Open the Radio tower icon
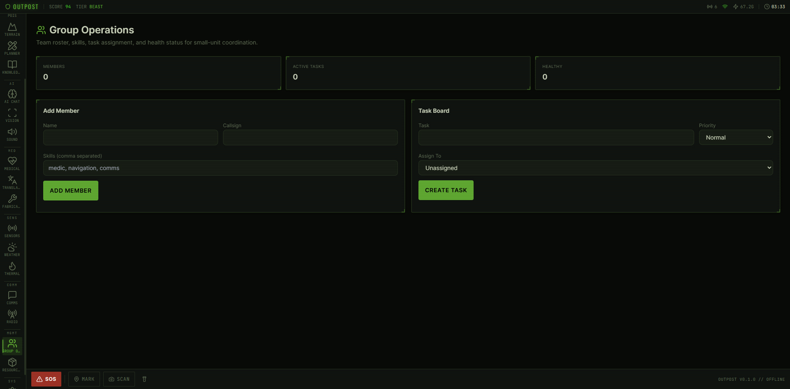This screenshot has width=790, height=389. (x=12, y=317)
